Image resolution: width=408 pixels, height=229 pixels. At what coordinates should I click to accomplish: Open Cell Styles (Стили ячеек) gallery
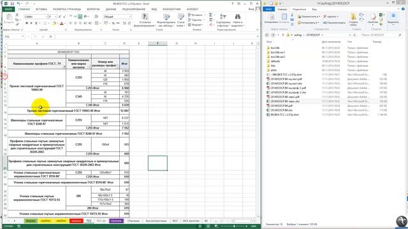point(181,20)
